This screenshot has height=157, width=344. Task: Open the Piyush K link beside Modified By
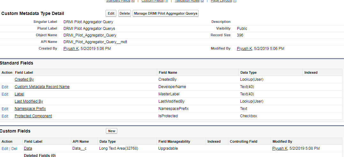245,49
